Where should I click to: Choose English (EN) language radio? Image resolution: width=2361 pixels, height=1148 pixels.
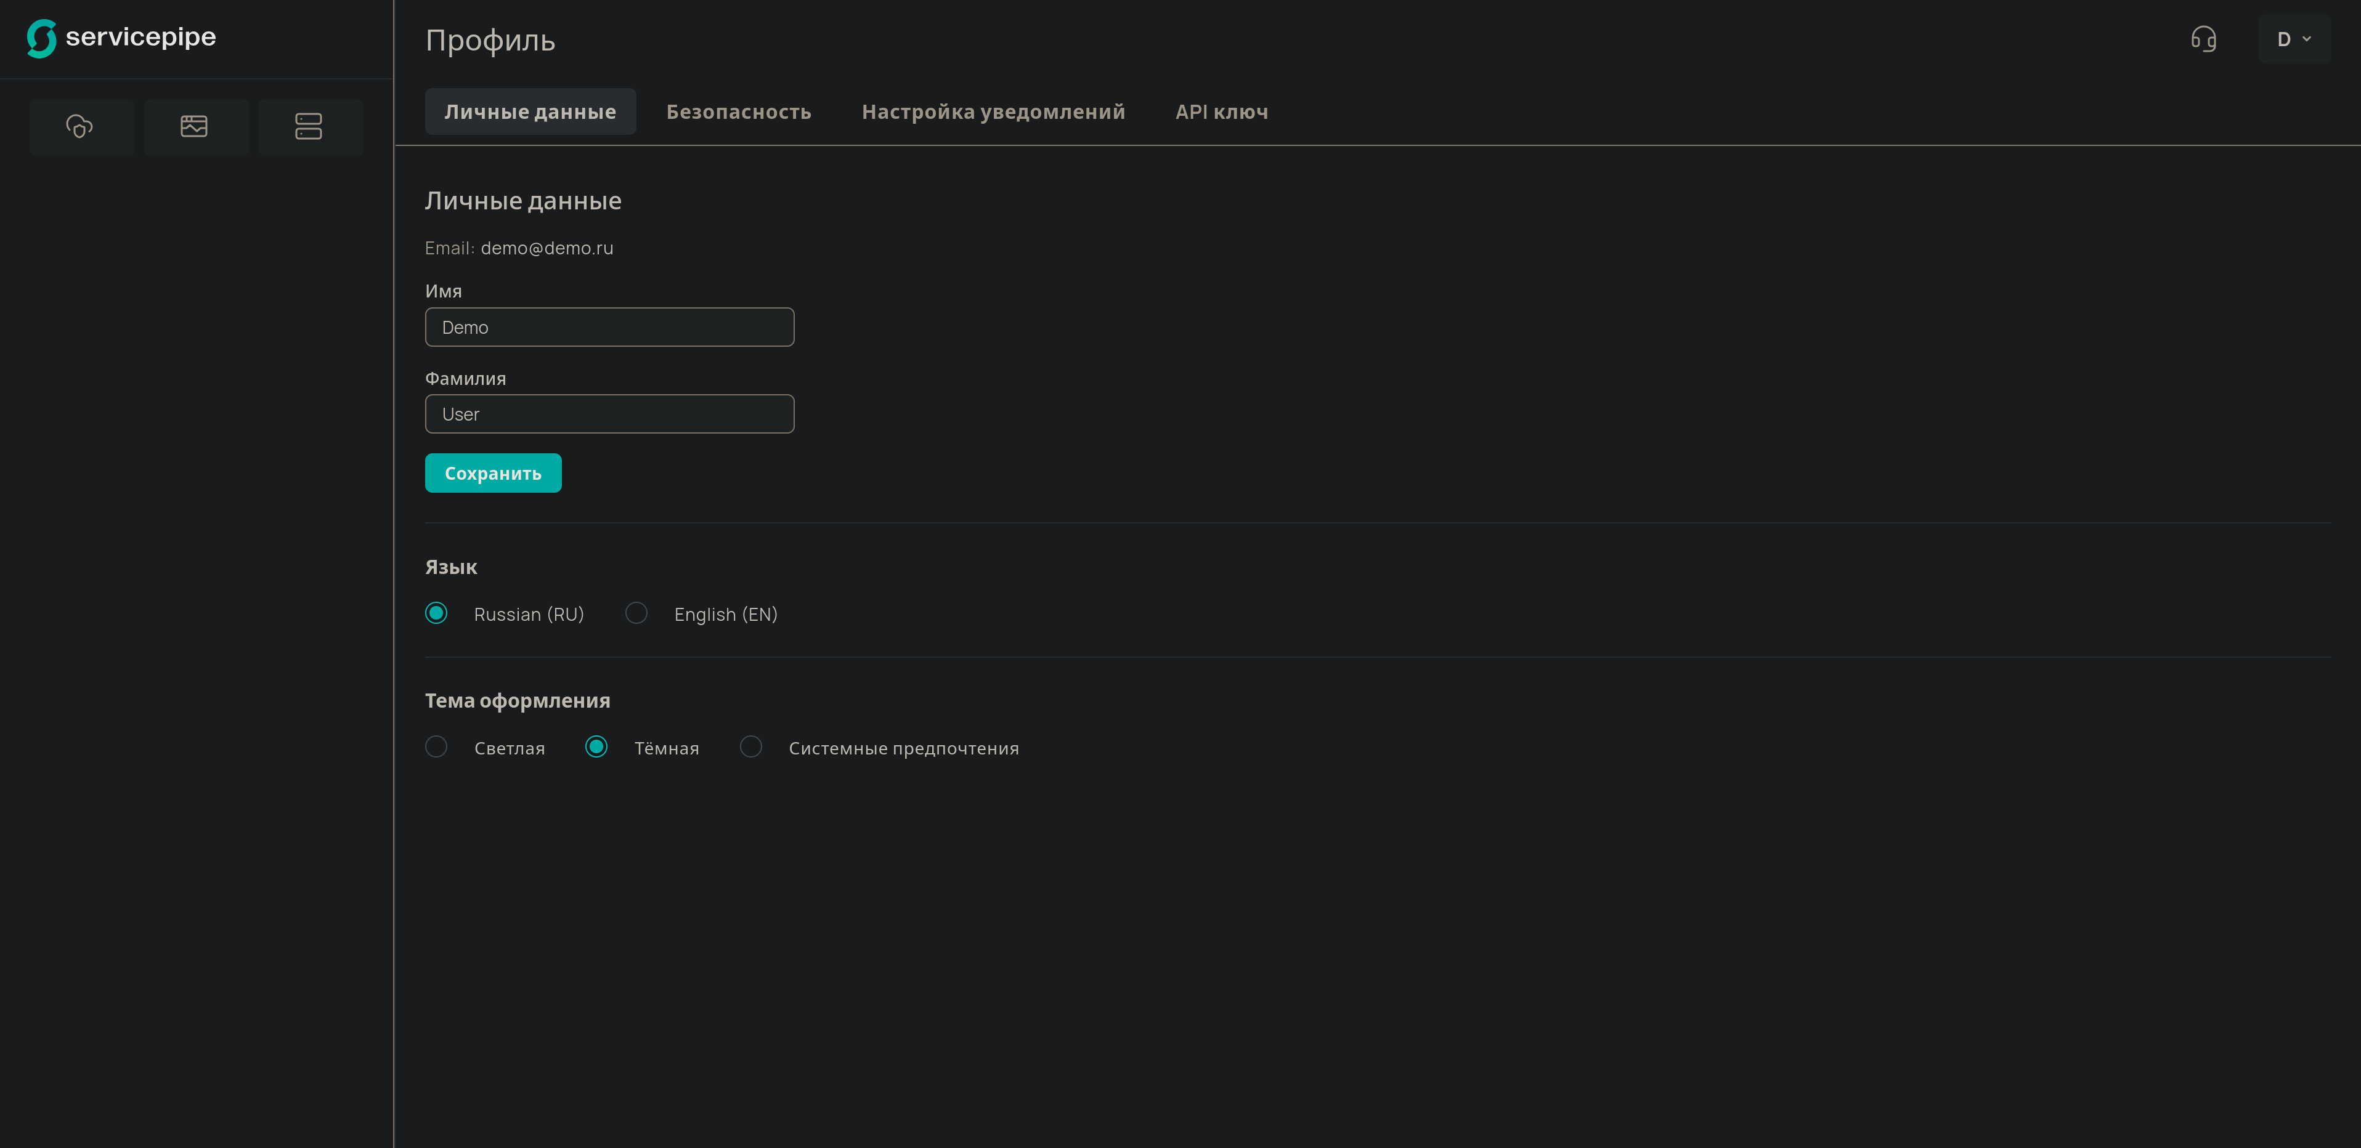(x=636, y=613)
